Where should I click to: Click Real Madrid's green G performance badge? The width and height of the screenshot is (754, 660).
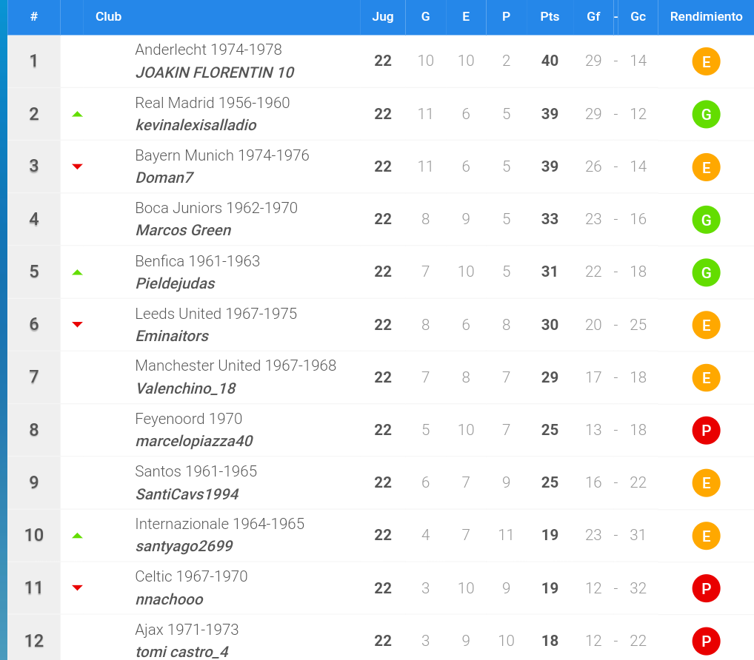coord(706,115)
